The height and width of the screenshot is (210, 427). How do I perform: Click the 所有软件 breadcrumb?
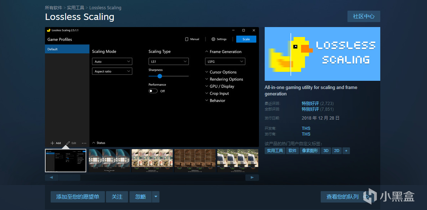coord(54,7)
